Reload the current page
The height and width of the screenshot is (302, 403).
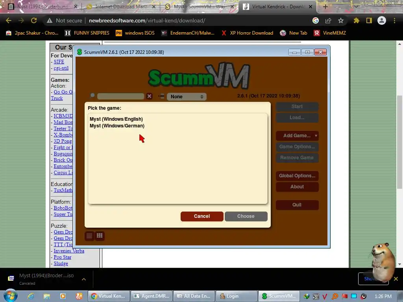34,20
